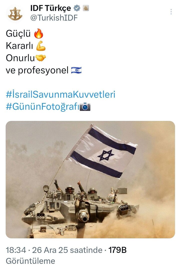Click the handshake emoji after Onurlu

coord(41,58)
